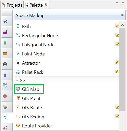This screenshot has width=127, height=131.
Task: Select the Polygonal Node element
Action: [35, 45]
